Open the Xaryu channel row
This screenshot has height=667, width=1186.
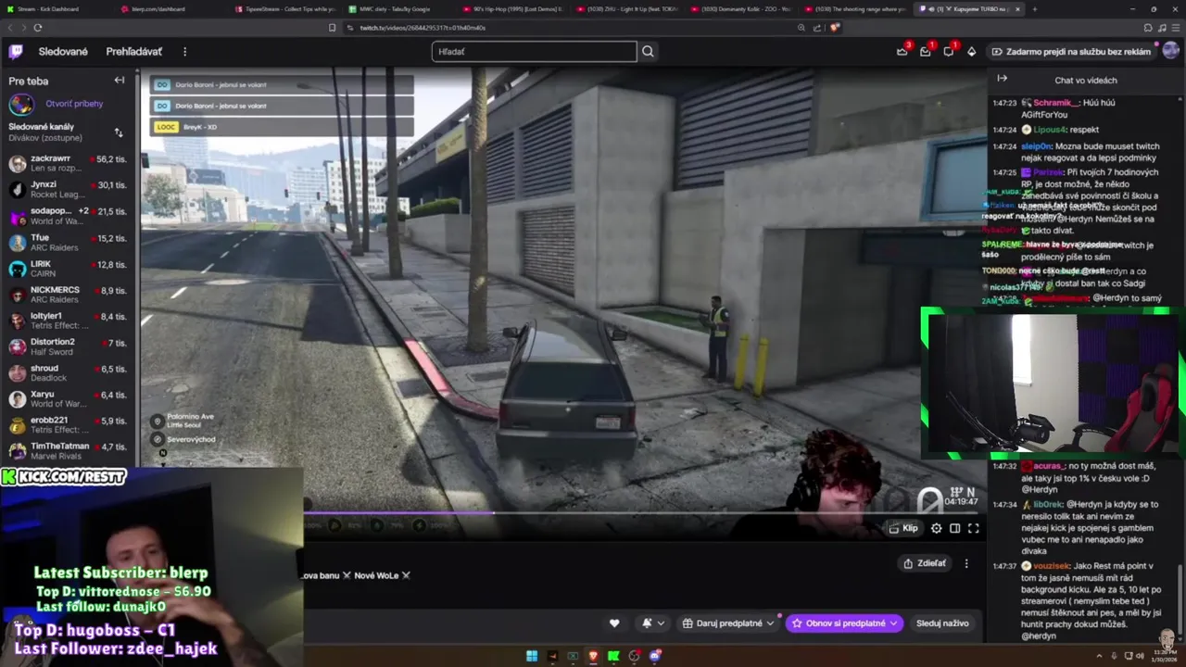pos(70,399)
